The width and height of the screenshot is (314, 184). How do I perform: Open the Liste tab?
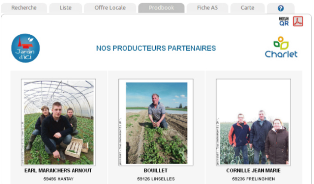click(65, 8)
